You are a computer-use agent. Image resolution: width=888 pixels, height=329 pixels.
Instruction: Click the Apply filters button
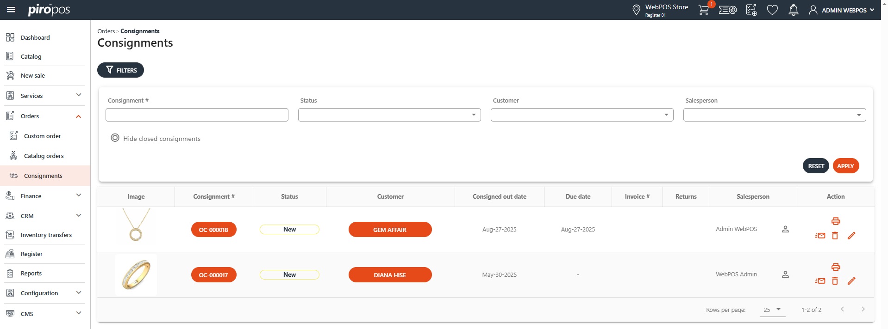(845, 166)
